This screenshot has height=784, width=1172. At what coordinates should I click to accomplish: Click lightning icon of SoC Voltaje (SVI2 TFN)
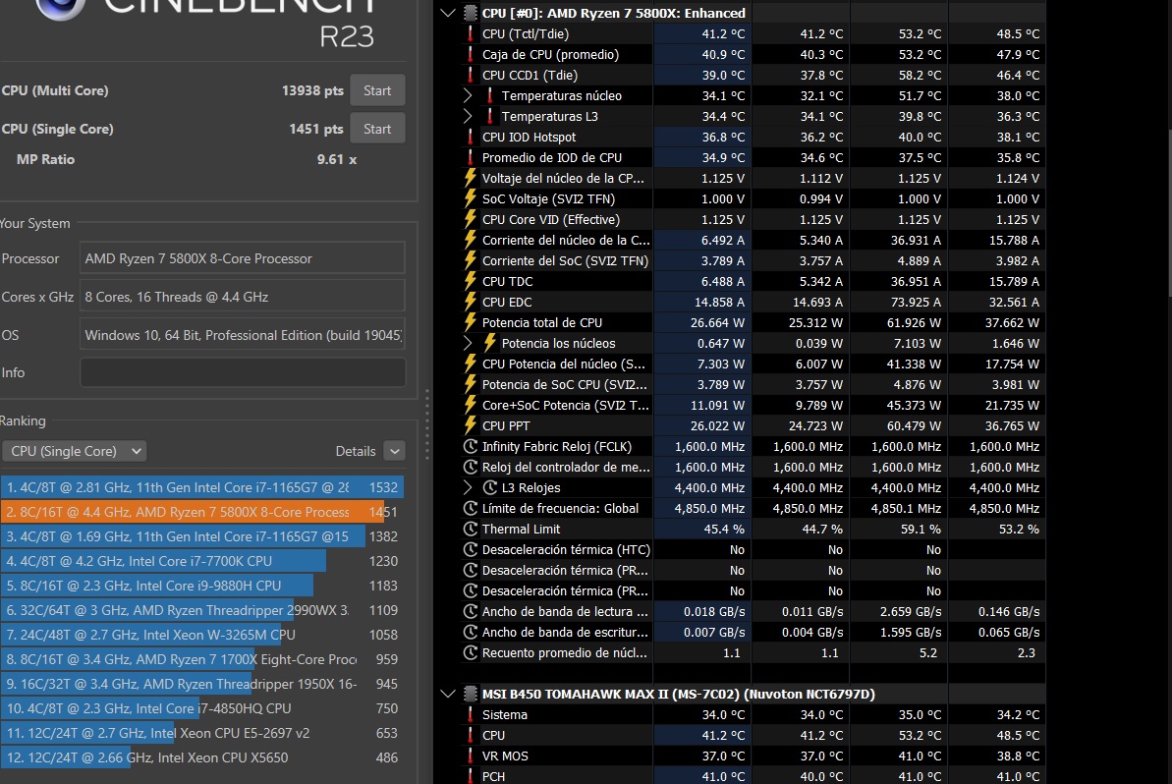point(471,198)
